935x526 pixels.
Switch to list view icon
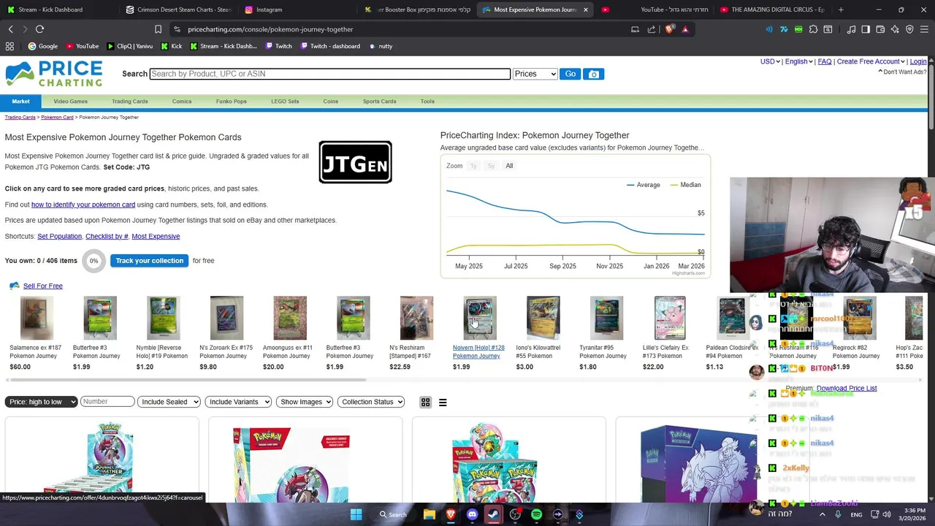click(x=443, y=402)
